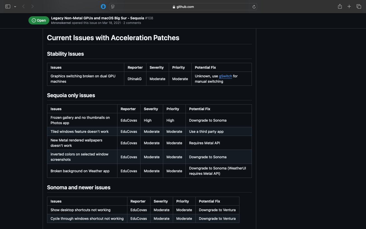Toggle the Safari sidebar
The height and width of the screenshot is (229, 366).
pyautogui.click(x=8, y=6)
